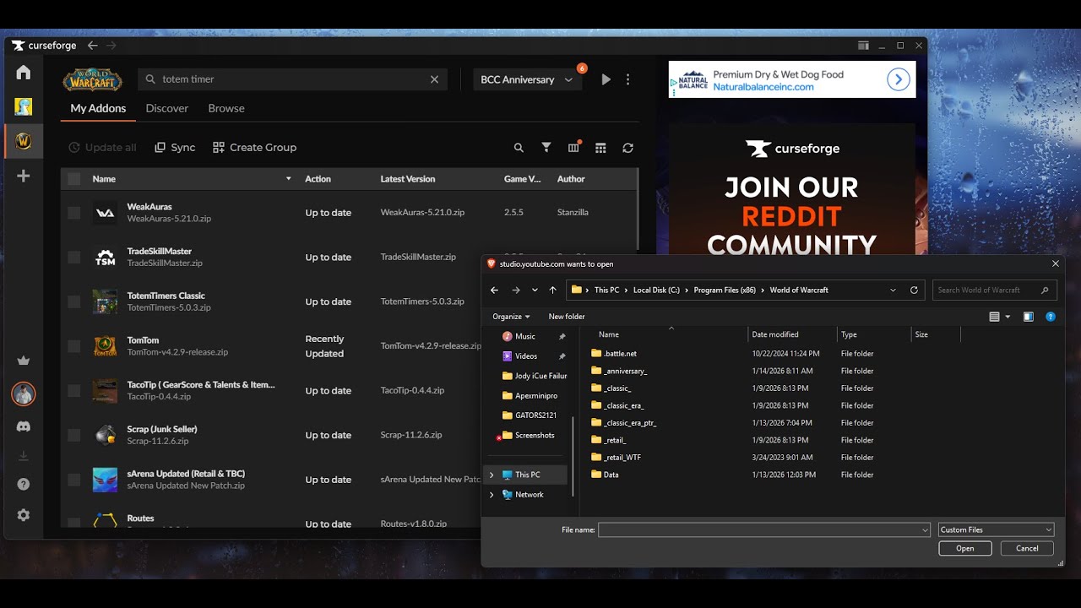The width and height of the screenshot is (1081, 608).
Task: Switch to Discover tab
Action: (167, 108)
